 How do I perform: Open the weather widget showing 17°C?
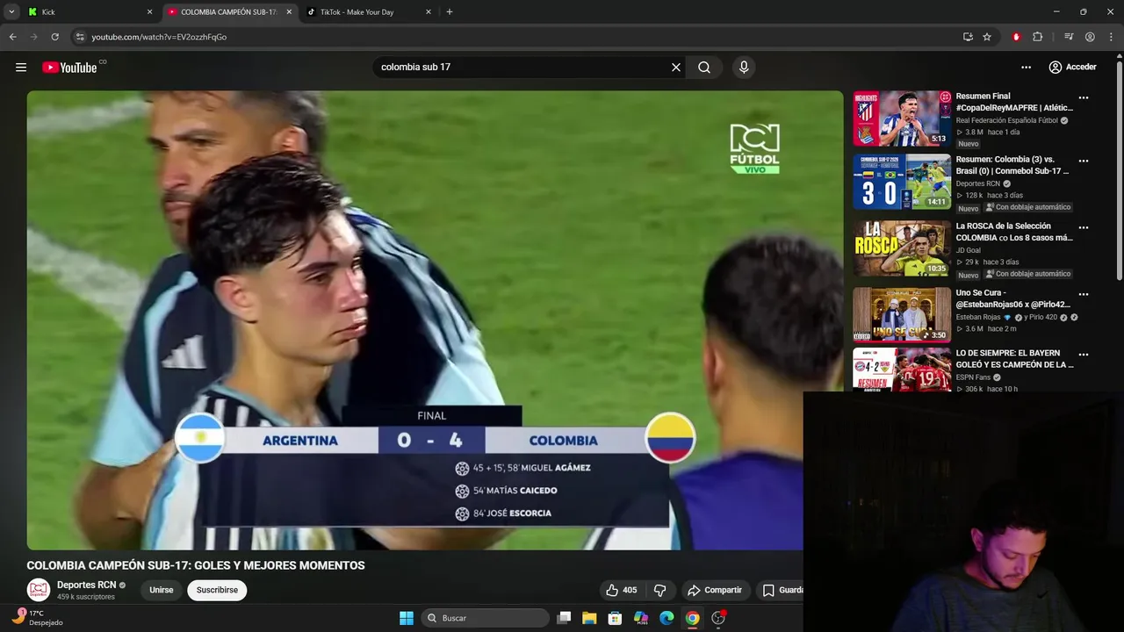38,618
